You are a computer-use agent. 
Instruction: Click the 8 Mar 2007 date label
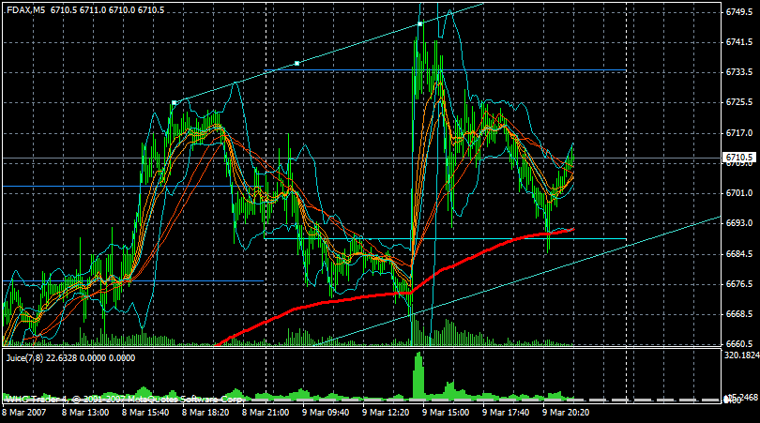click(x=24, y=413)
